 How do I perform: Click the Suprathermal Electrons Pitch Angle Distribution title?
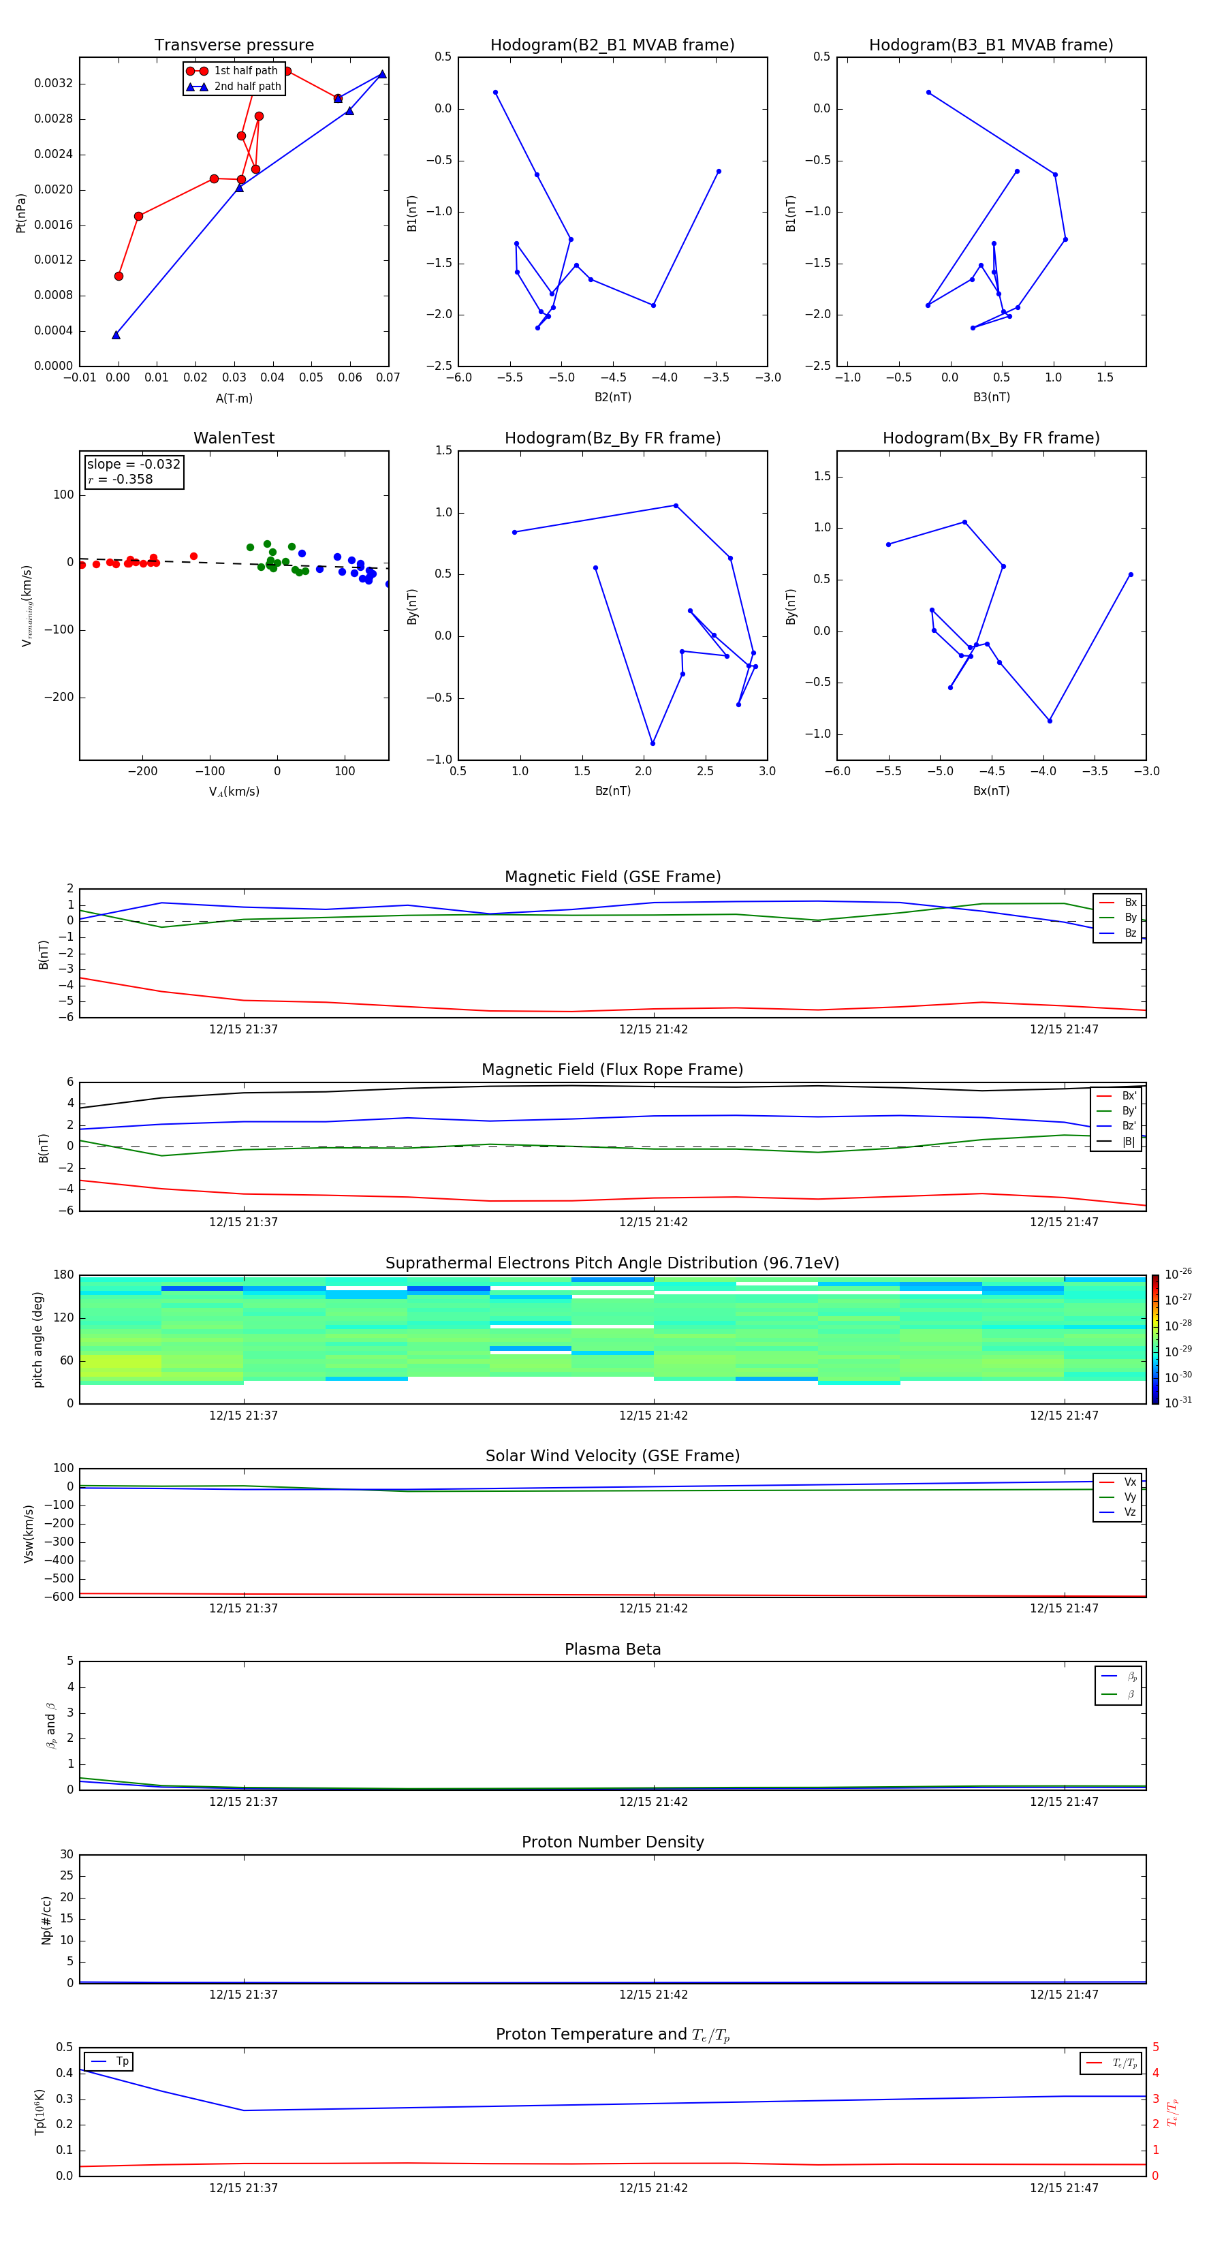pos(612,1264)
